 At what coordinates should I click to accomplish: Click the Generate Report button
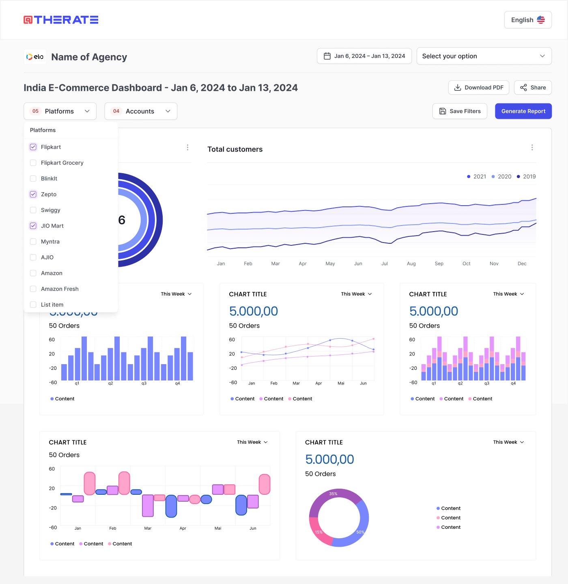[523, 111]
